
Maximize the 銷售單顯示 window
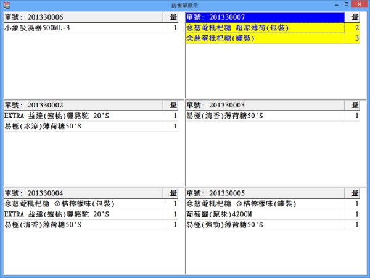(347, 4)
